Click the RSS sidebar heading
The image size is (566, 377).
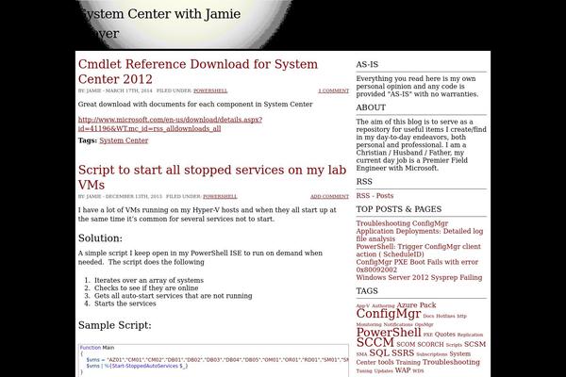364,182
